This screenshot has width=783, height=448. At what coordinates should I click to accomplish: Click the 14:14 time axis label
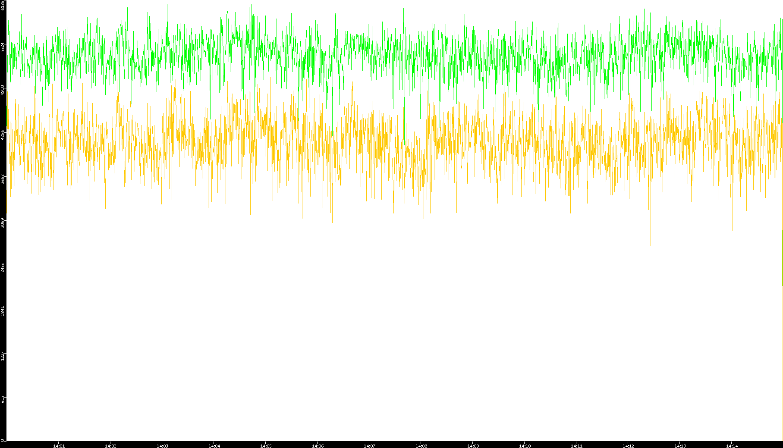(x=732, y=445)
